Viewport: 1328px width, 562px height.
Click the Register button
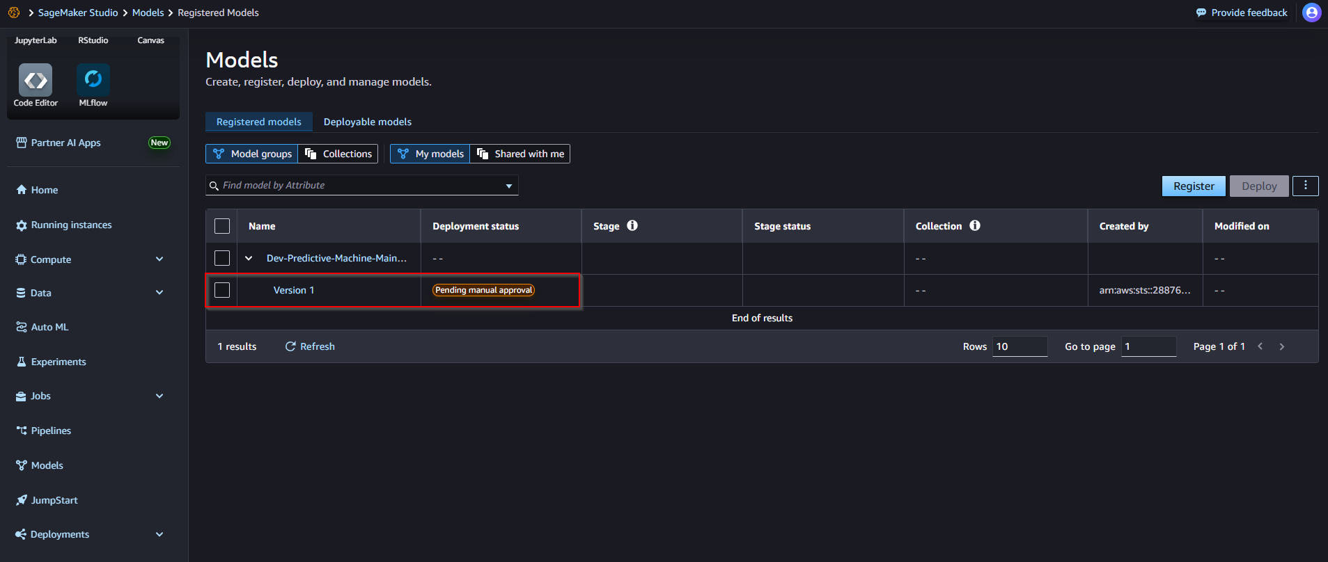(1194, 186)
